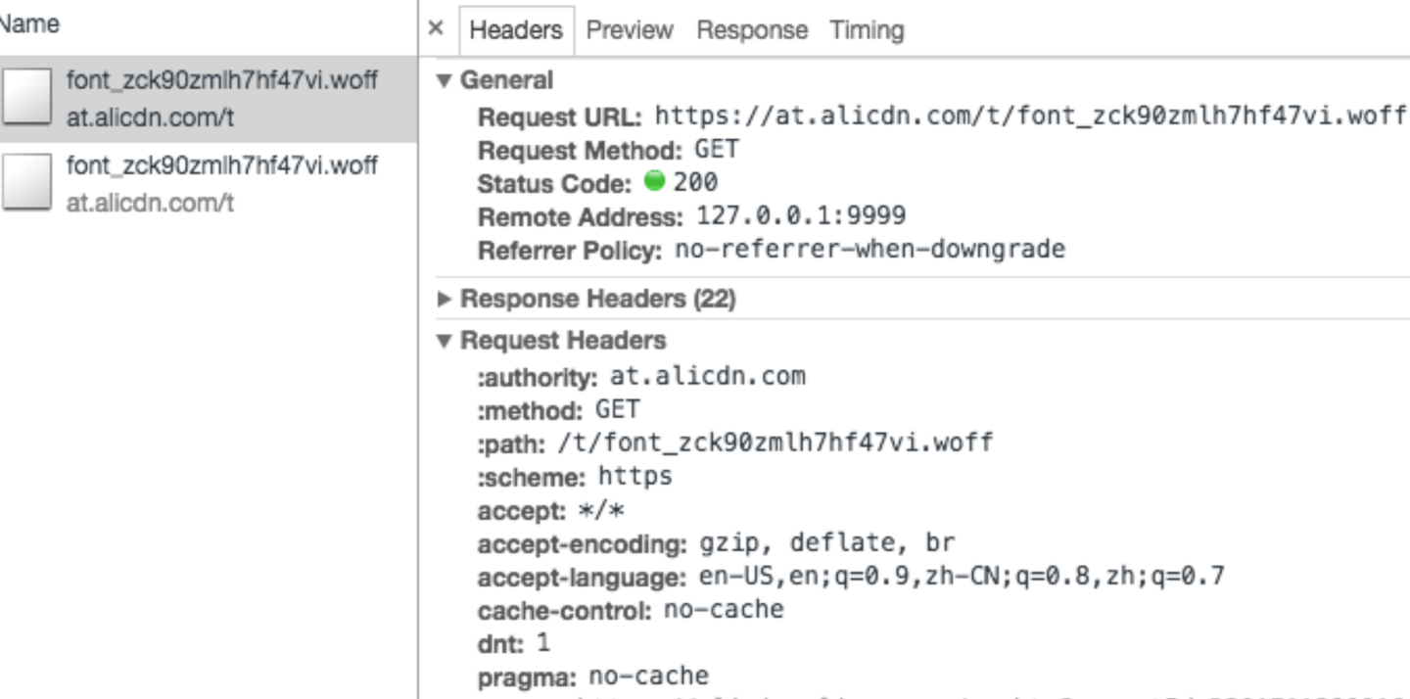Open the Preview tab
This screenshot has width=1410, height=699.
[629, 30]
